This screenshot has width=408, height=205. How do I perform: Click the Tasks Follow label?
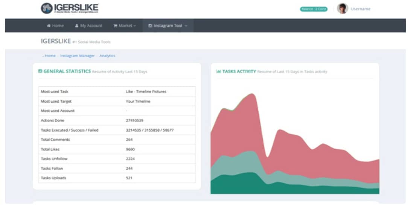pos(52,168)
